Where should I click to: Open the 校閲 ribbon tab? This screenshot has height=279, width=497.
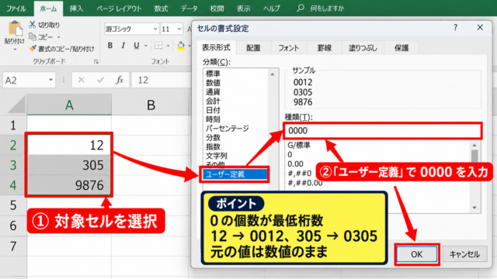[x=217, y=9]
